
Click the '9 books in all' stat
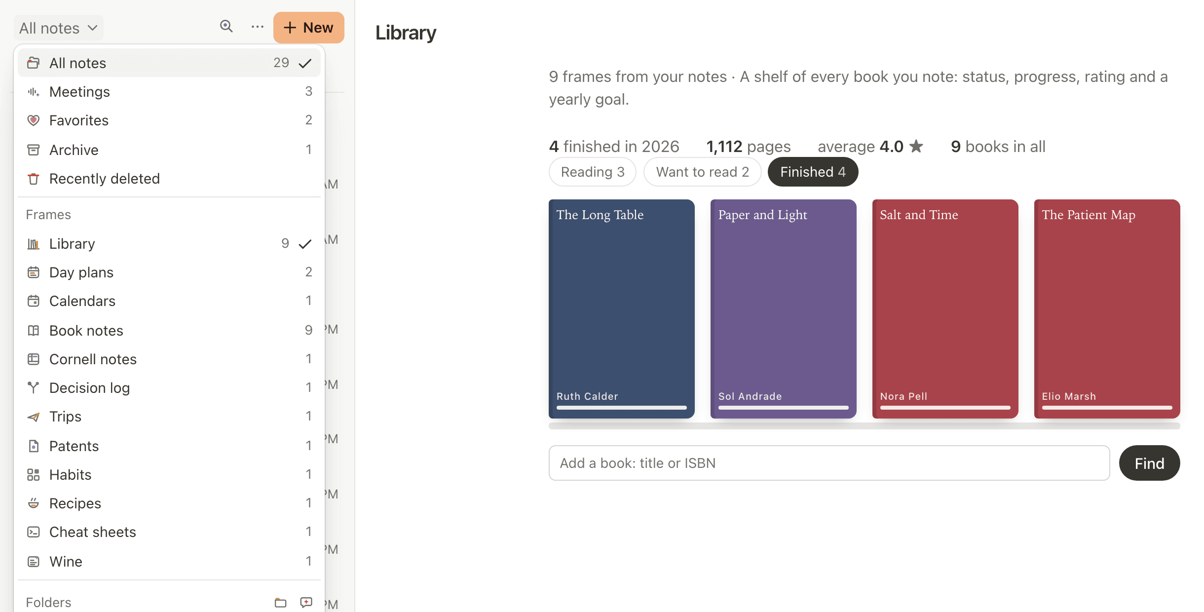tap(998, 147)
